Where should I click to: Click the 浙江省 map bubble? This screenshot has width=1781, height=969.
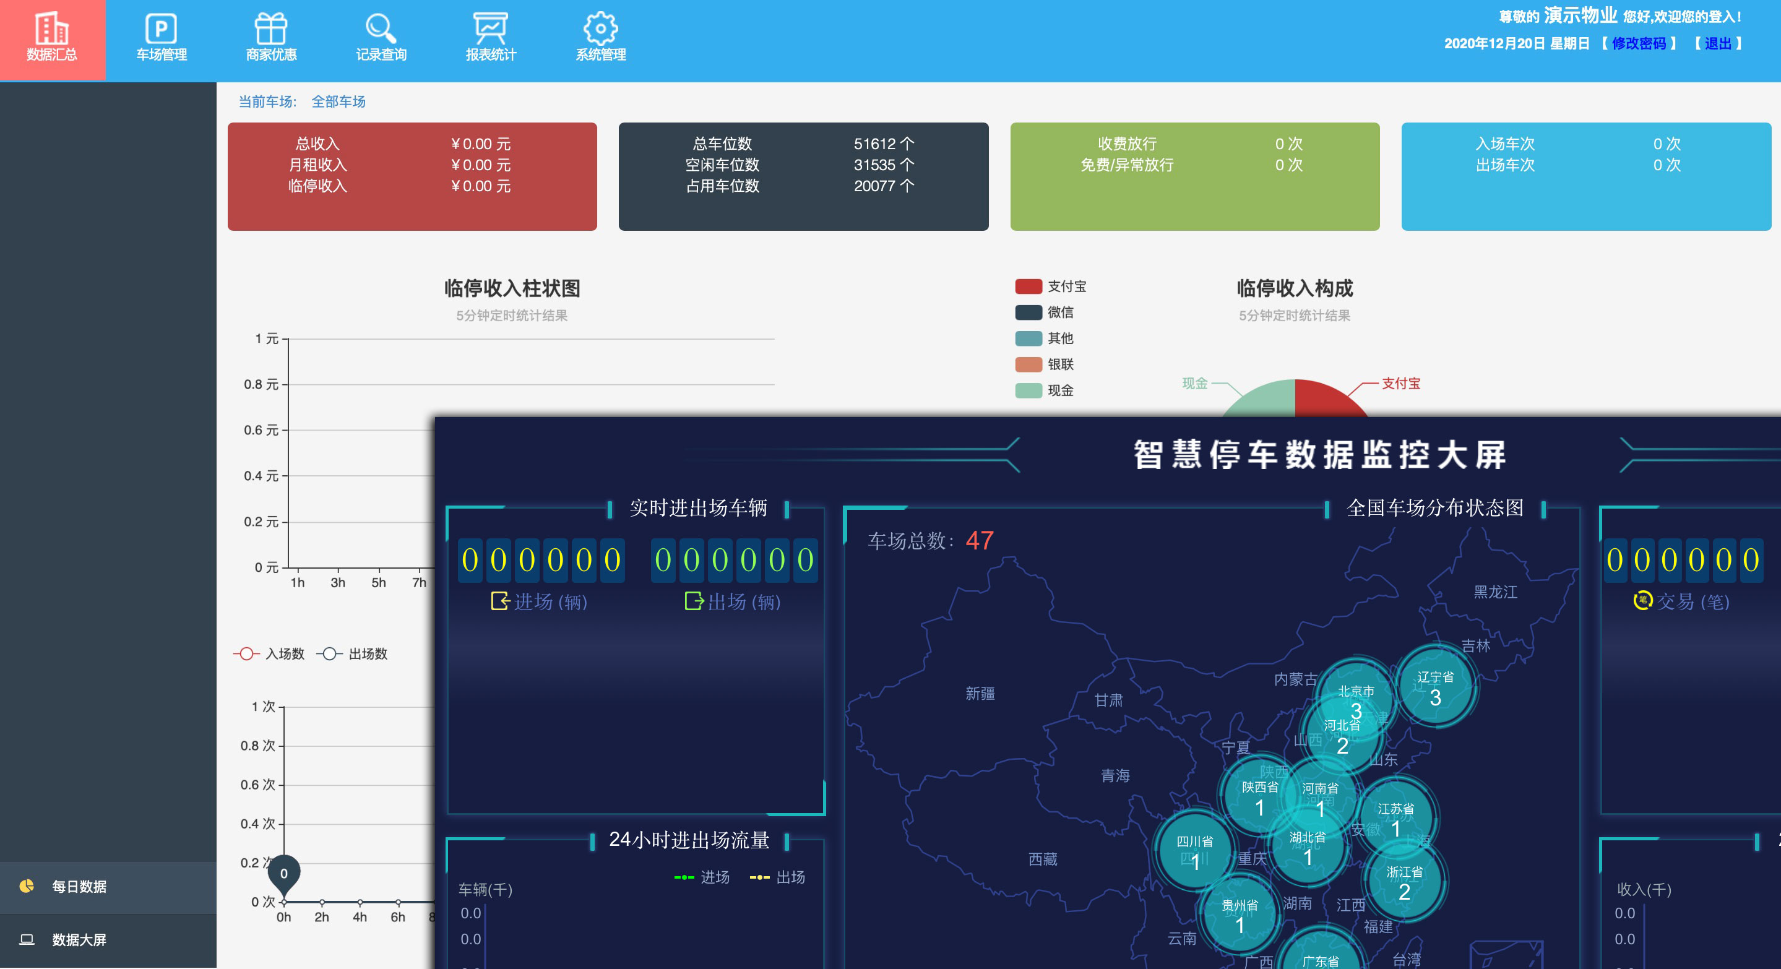tap(1404, 881)
